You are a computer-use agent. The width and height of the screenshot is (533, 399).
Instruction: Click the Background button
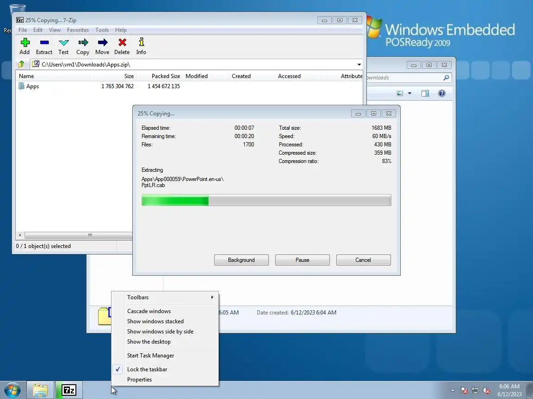242,260
